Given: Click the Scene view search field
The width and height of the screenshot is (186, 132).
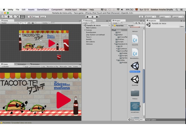Looking at the screenshot, I should point(65,23).
